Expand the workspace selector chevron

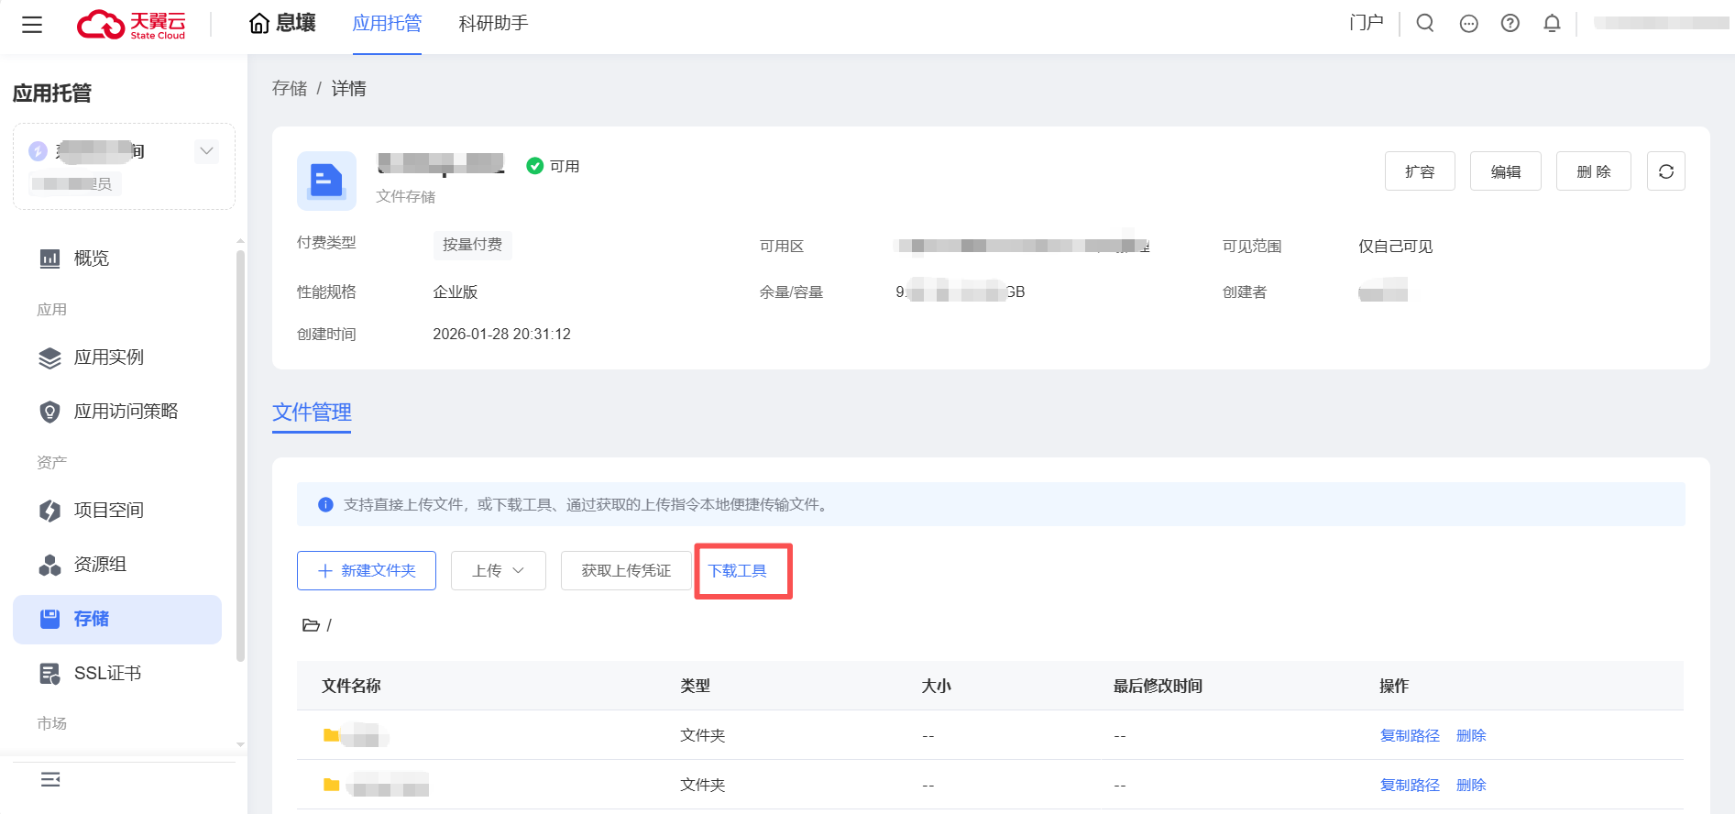[x=207, y=151]
